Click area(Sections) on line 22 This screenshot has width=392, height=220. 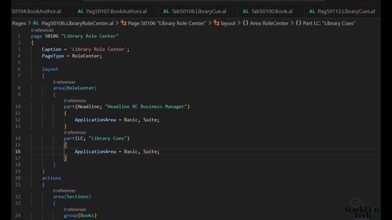tap(72, 197)
